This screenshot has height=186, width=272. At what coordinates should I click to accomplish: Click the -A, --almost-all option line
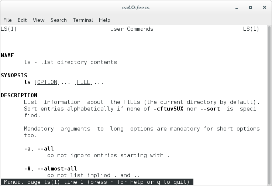click(x=51, y=169)
